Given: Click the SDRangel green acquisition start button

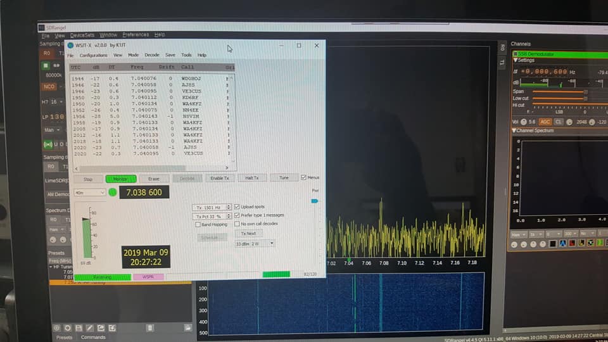Looking at the screenshot, I should [x=46, y=65].
